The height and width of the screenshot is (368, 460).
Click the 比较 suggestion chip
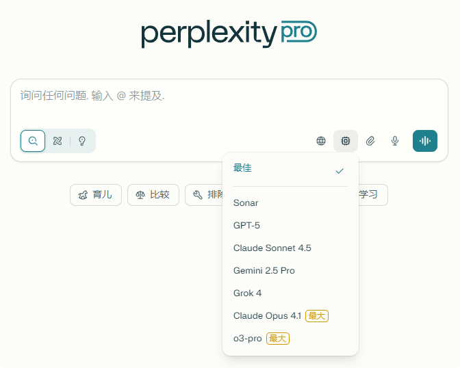(153, 195)
